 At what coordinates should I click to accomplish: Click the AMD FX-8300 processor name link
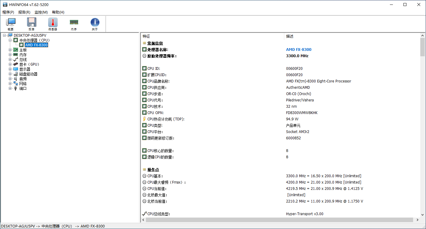point(299,49)
